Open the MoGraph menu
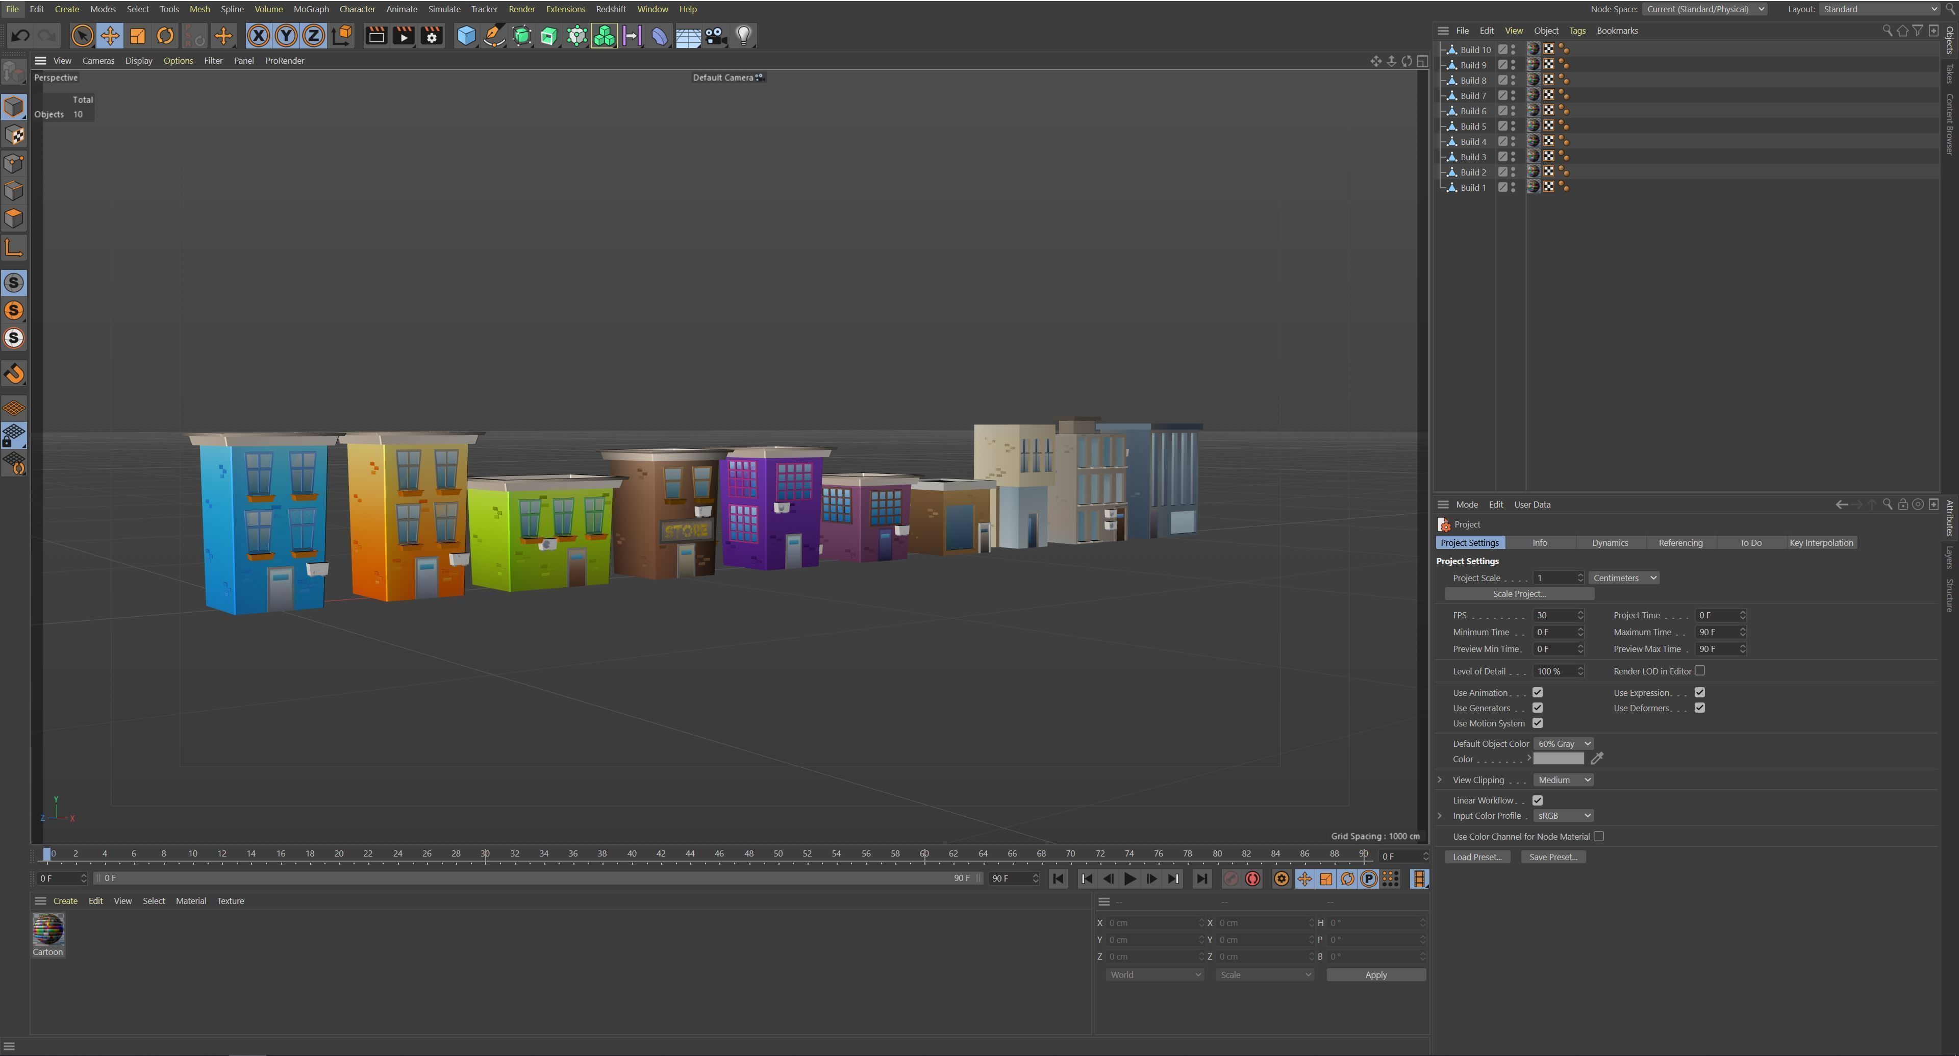The width and height of the screenshot is (1959, 1056). tap(311, 9)
